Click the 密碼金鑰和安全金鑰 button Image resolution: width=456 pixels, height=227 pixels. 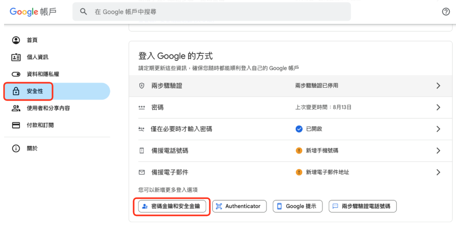pyautogui.click(x=172, y=207)
